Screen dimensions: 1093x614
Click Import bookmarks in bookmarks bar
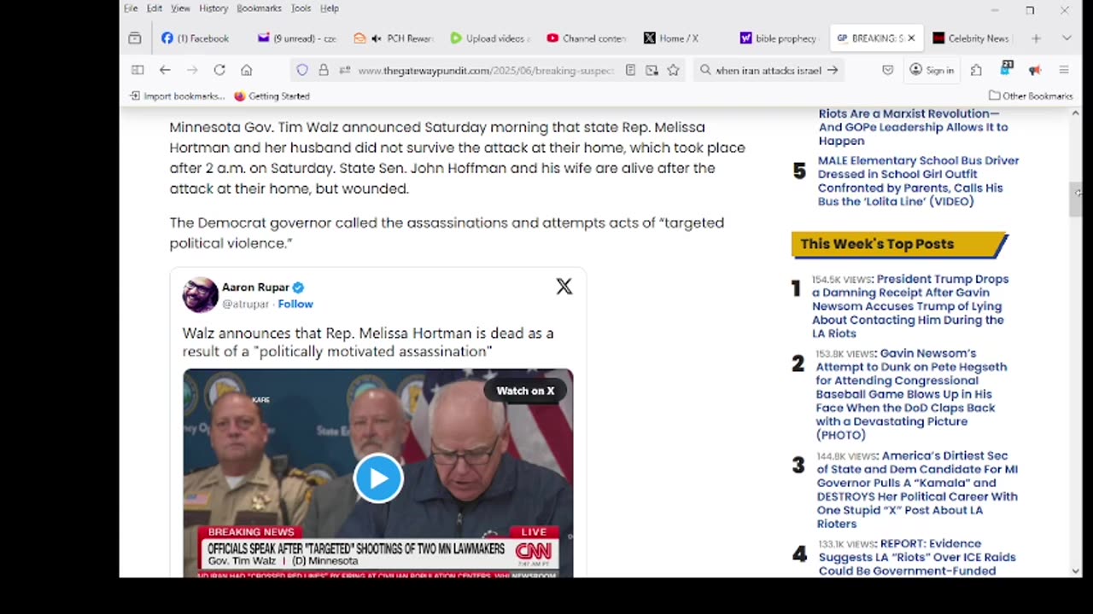point(177,96)
